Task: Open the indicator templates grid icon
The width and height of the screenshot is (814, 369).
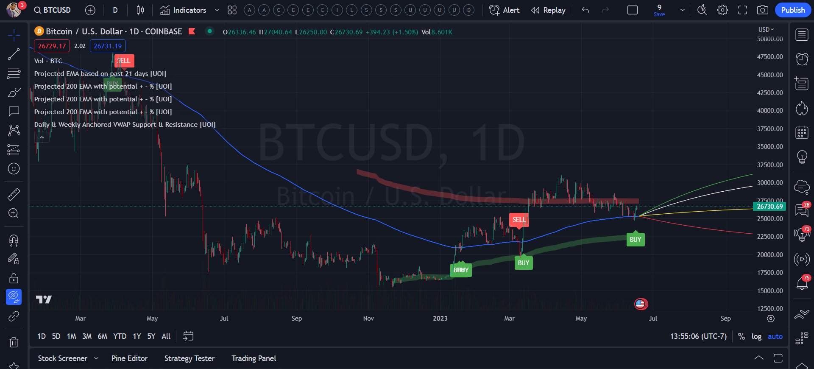Action: [232, 10]
